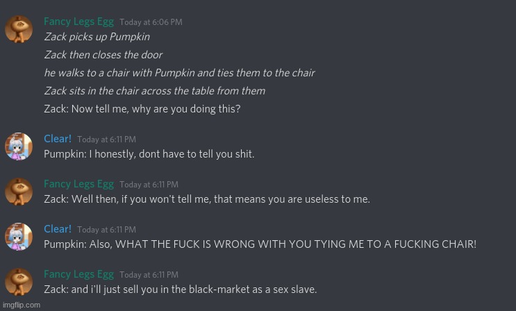Click Clear! avatar beside the all-caps message

pyautogui.click(x=19, y=237)
